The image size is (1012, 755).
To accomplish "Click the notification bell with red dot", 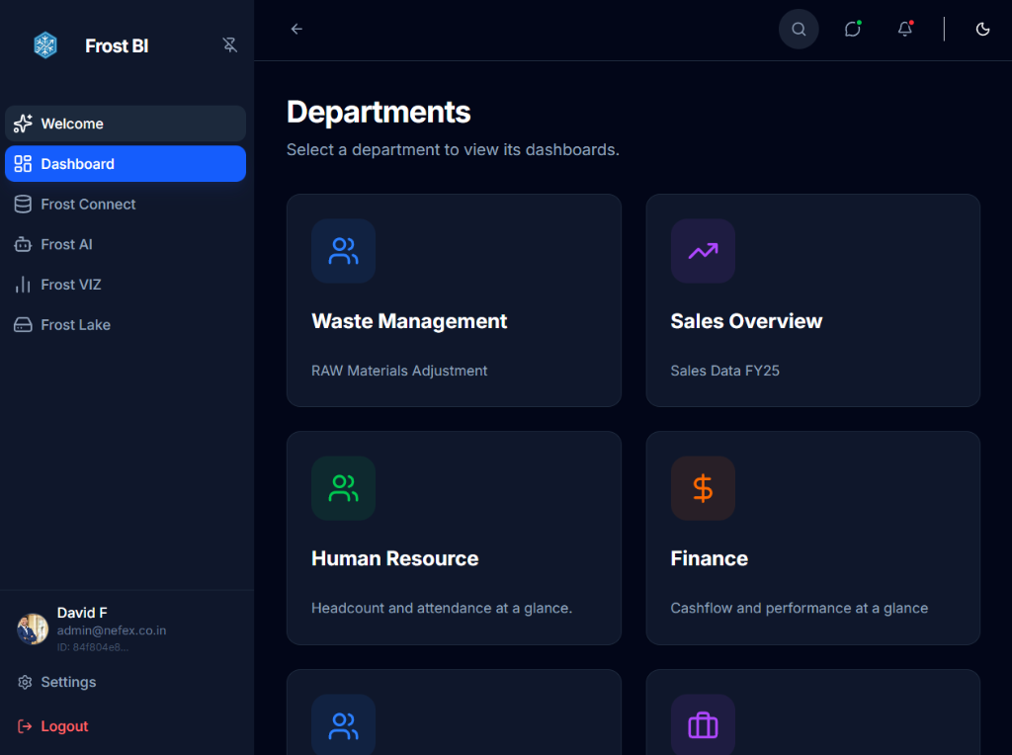I will coord(904,29).
